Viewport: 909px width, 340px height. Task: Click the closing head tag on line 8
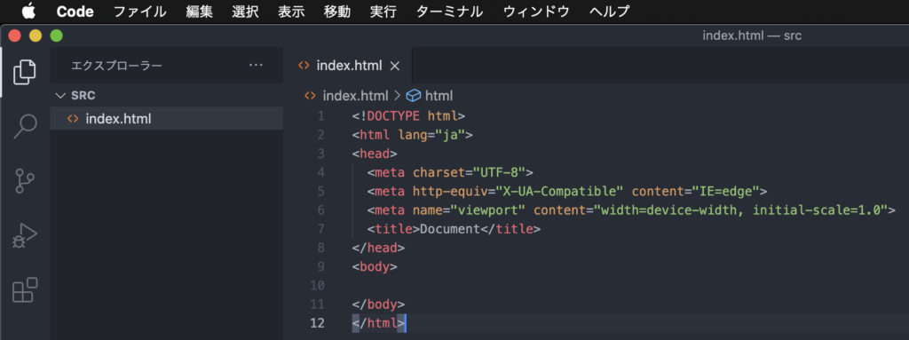click(x=378, y=248)
